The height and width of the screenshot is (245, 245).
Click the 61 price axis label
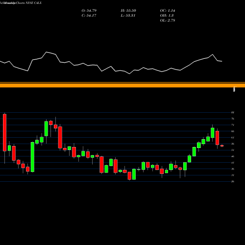pos(233,138)
